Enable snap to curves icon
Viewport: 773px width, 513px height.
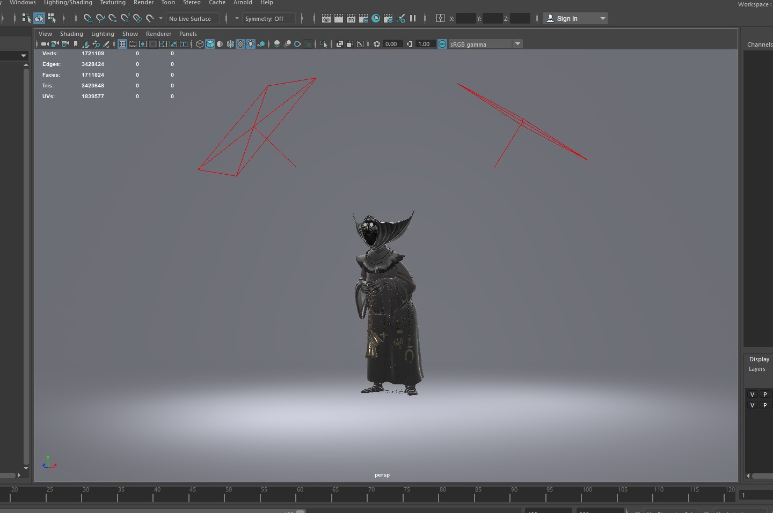pos(100,18)
